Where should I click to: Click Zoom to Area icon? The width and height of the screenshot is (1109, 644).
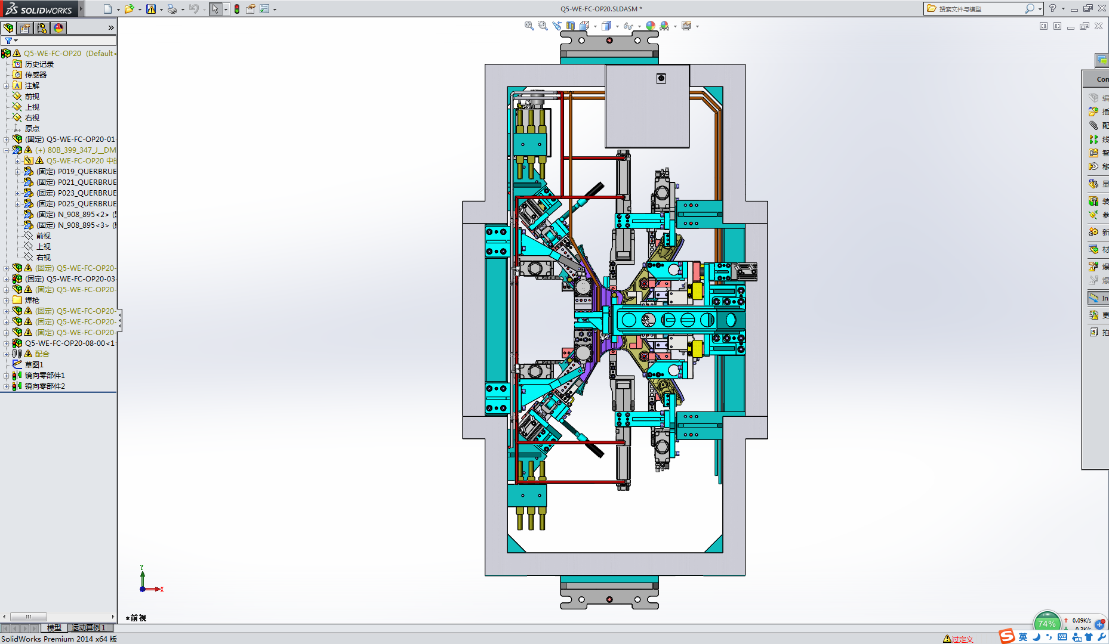coord(543,26)
